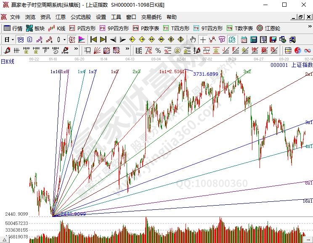Click the P四方形 toolbar button

tap(82, 29)
